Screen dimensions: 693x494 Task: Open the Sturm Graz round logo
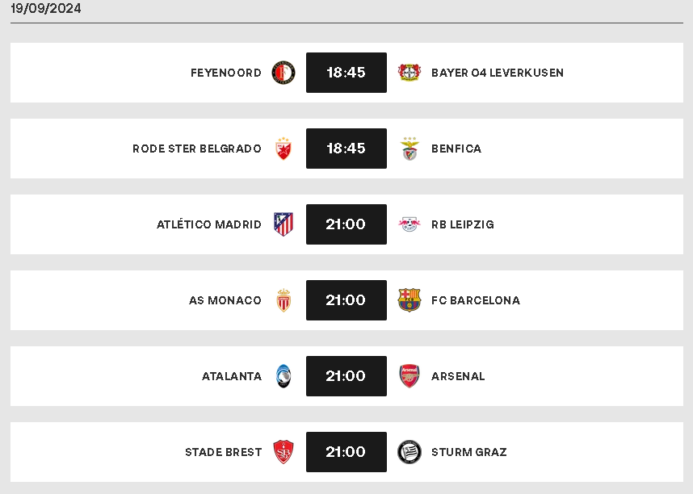tap(409, 452)
